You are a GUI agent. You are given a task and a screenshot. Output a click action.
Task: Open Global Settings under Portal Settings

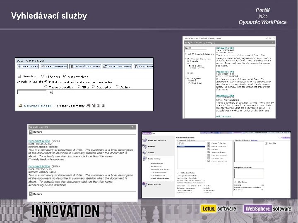(x=156, y=163)
